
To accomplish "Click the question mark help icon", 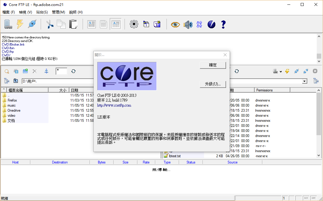I will [x=223, y=24].
